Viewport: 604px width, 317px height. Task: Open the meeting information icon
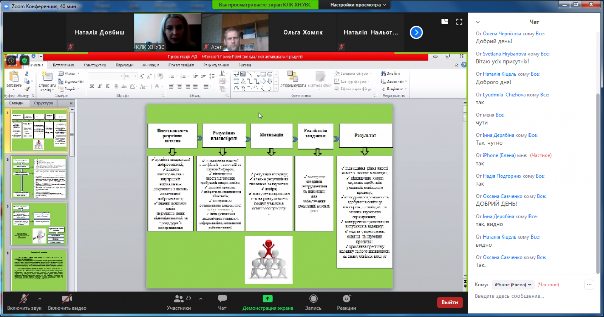11,60
